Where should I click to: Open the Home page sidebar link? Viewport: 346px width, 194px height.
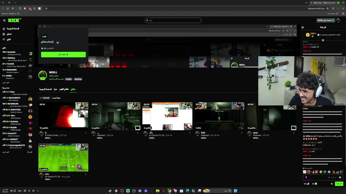[x=11, y=29]
